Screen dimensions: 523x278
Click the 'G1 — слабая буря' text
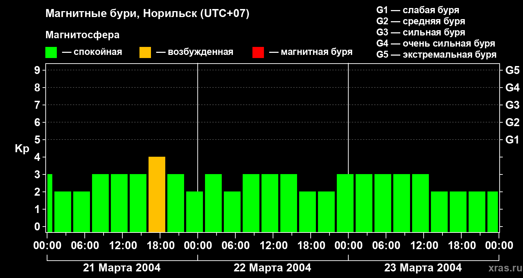(418, 10)
